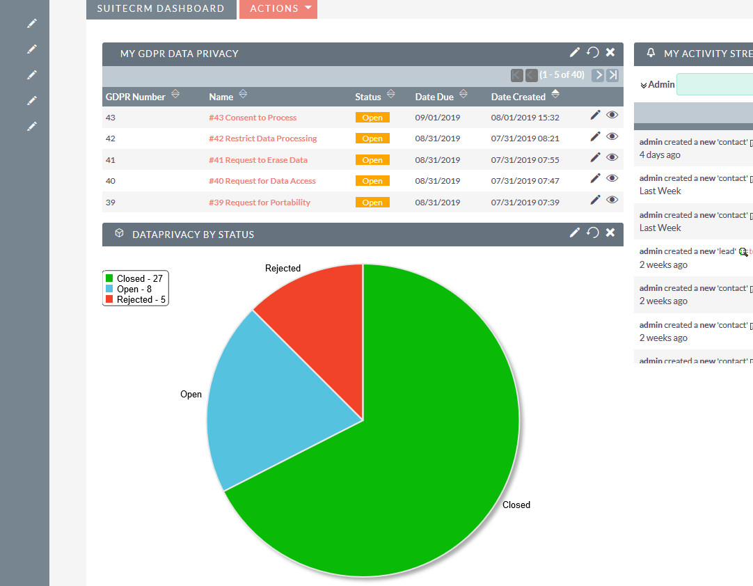753x586 pixels.
Task: Click the cube icon beside DataPrivacy By Status
Action: click(120, 233)
